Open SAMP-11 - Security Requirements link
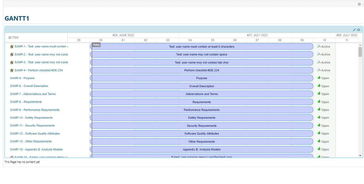This screenshot has width=364, height=184. tap(32, 125)
